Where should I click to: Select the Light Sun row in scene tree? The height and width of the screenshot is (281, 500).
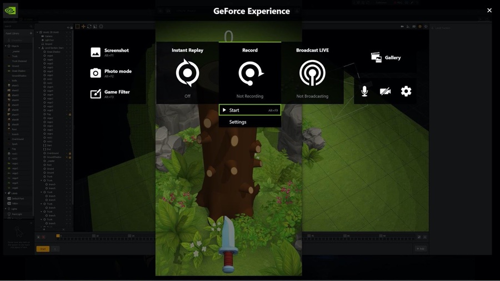54,40
